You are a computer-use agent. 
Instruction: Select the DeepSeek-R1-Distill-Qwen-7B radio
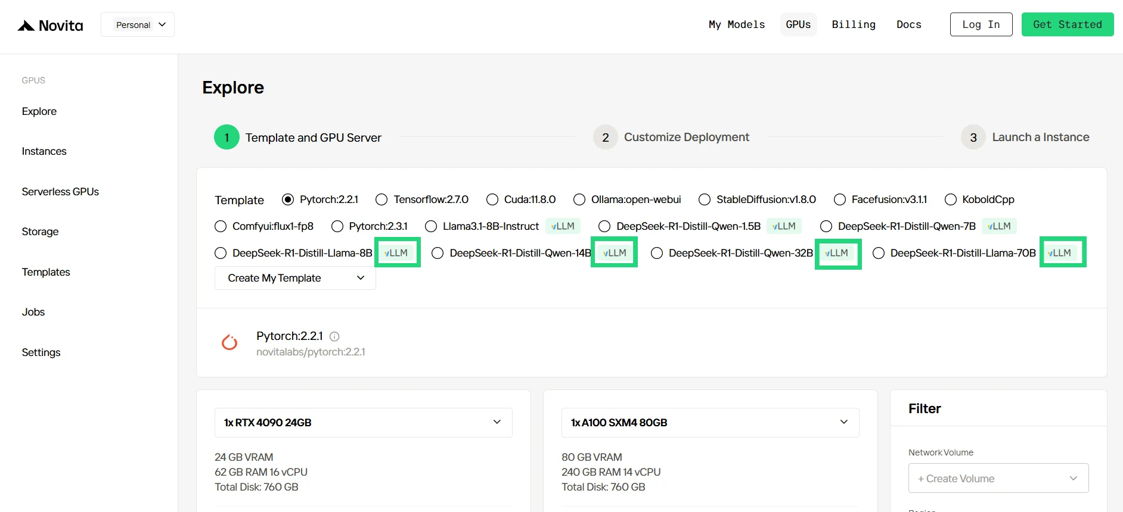point(826,226)
